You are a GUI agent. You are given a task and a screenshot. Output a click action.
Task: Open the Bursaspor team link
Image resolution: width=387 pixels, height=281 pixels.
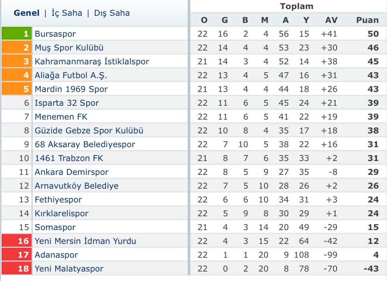pos(55,34)
